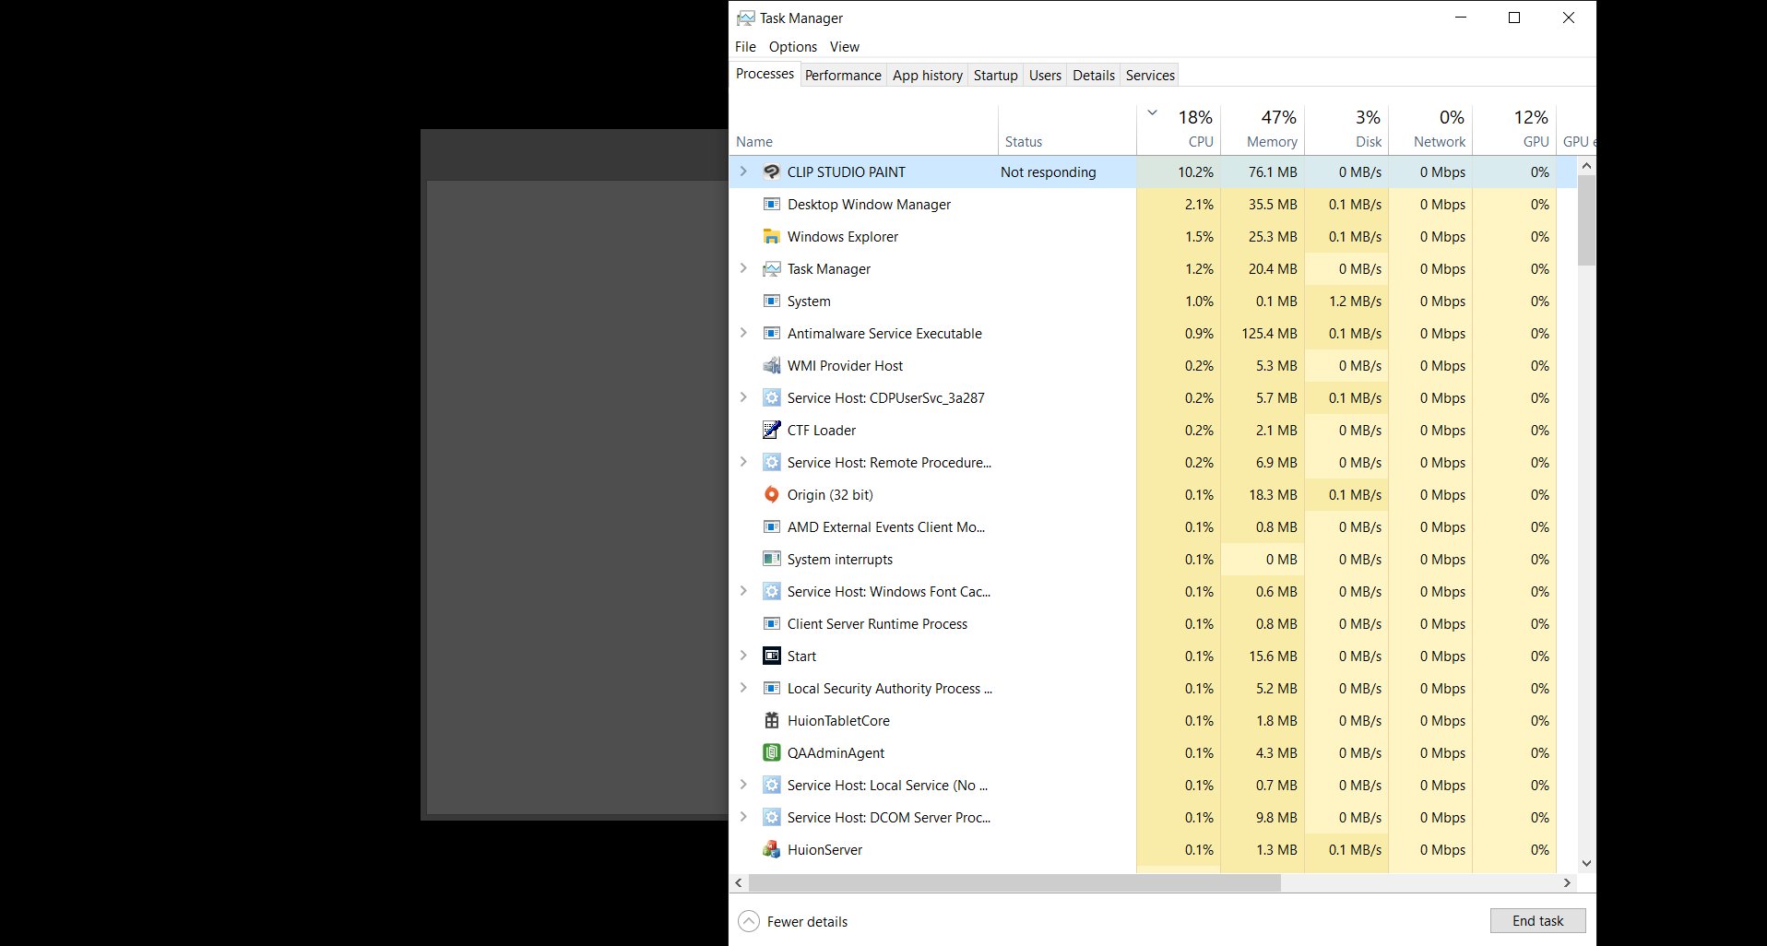1767x946 pixels.
Task: Click the System process icon
Action: point(772,301)
